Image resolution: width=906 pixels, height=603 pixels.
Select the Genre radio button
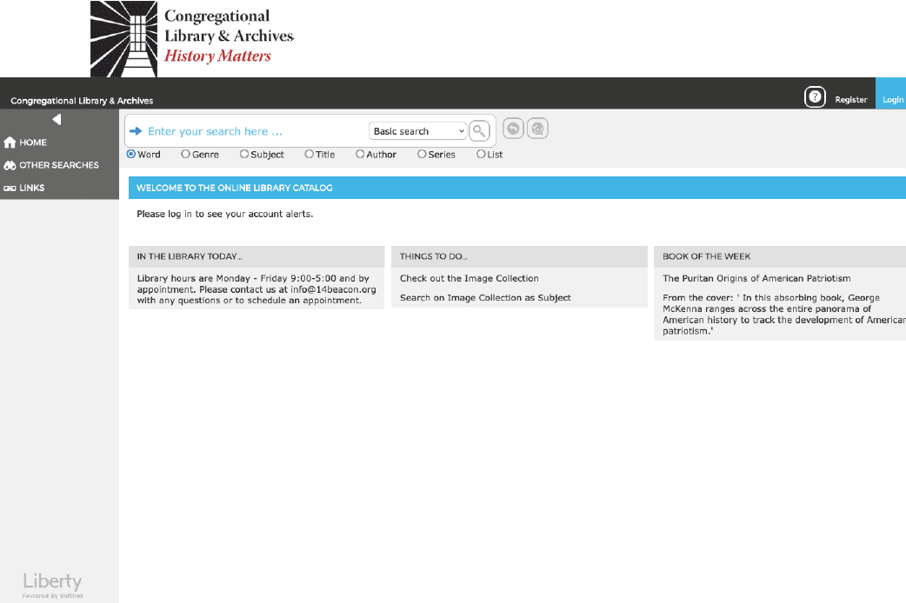pos(185,155)
